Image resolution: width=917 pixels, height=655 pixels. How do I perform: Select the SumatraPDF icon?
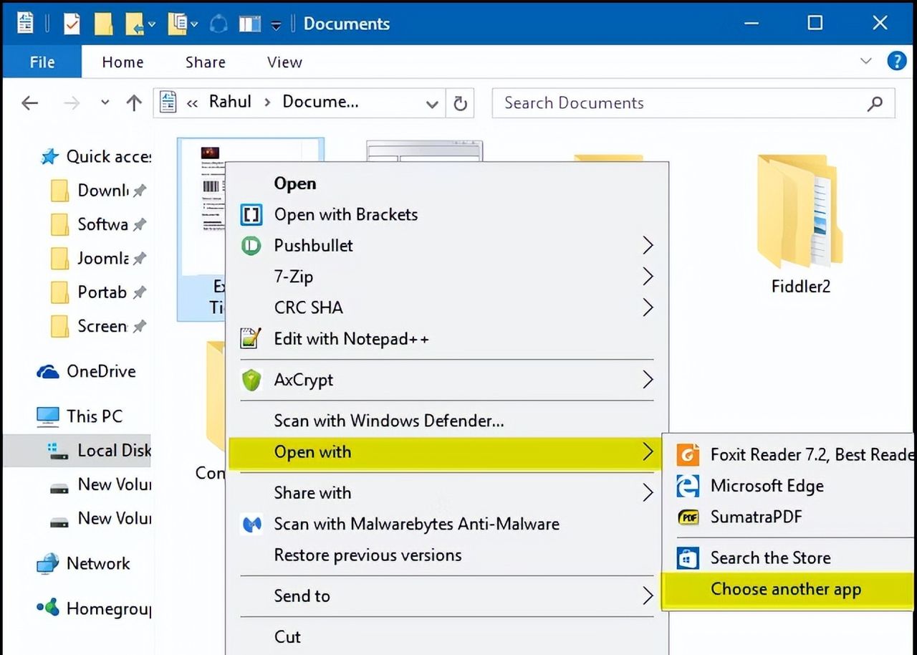(688, 517)
